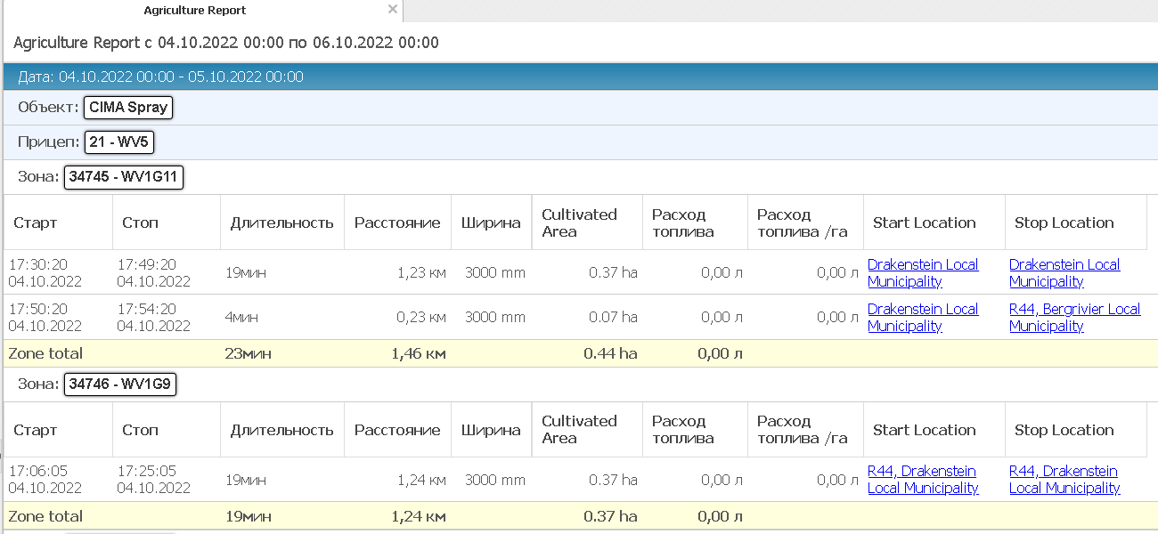Click Длительность header in WV1G9 table
Viewport: 1158px width, 534px height.
(x=281, y=430)
